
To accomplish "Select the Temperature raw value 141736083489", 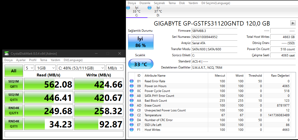I will click(x=279, y=115).
